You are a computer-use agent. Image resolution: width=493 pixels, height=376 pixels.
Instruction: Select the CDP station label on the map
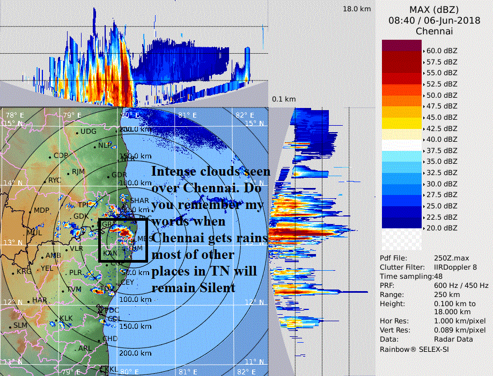coord(61,156)
